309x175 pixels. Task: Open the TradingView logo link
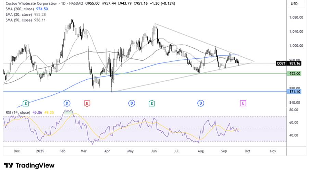coord(29,165)
